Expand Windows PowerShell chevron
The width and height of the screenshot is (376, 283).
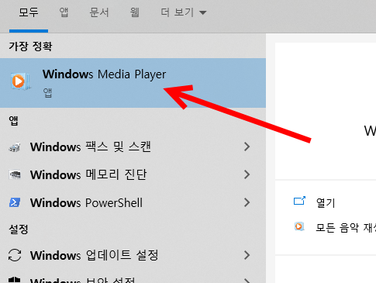click(x=247, y=202)
